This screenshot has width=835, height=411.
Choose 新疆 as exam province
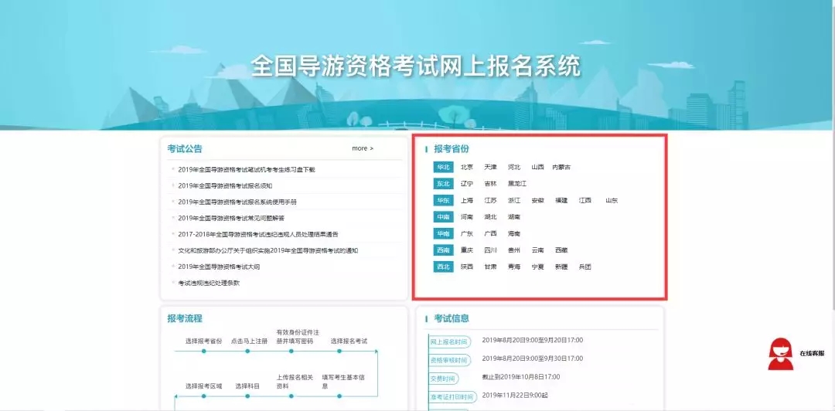point(561,267)
